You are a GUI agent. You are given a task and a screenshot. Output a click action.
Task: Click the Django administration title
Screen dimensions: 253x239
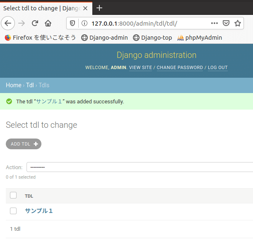coord(157,55)
